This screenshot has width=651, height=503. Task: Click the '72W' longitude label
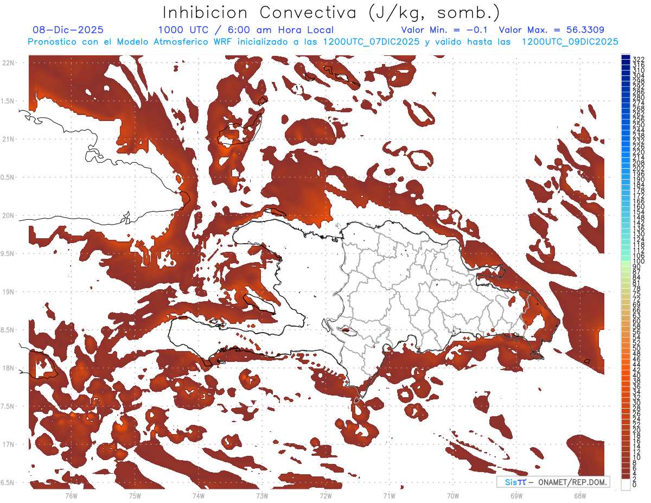click(x=325, y=495)
